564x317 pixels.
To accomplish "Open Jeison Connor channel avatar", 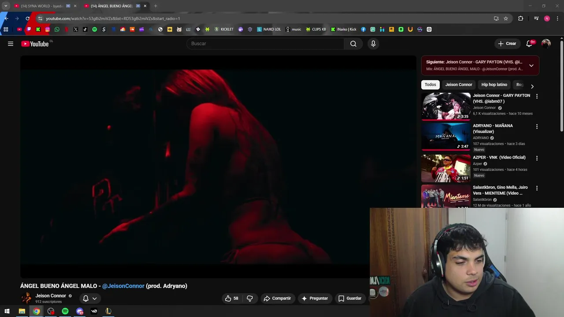I will [x=26, y=298].
